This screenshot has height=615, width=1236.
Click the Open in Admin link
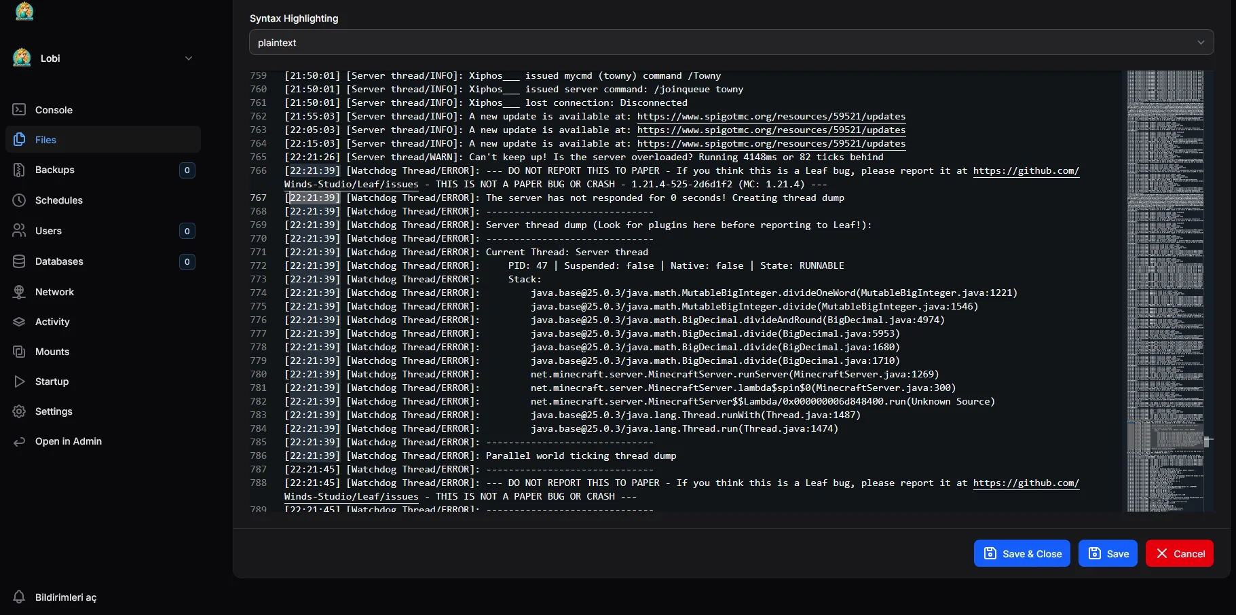(69, 441)
